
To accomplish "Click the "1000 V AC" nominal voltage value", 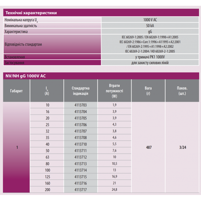I will point(149,19).
